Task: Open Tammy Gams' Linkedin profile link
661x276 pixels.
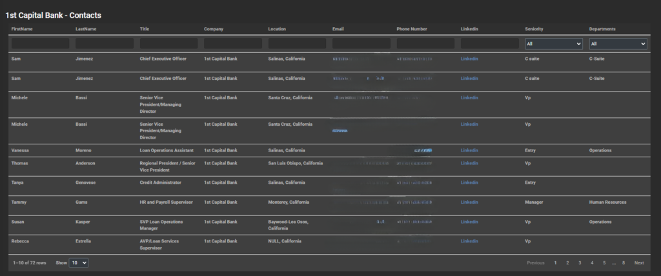Action: click(469, 202)
